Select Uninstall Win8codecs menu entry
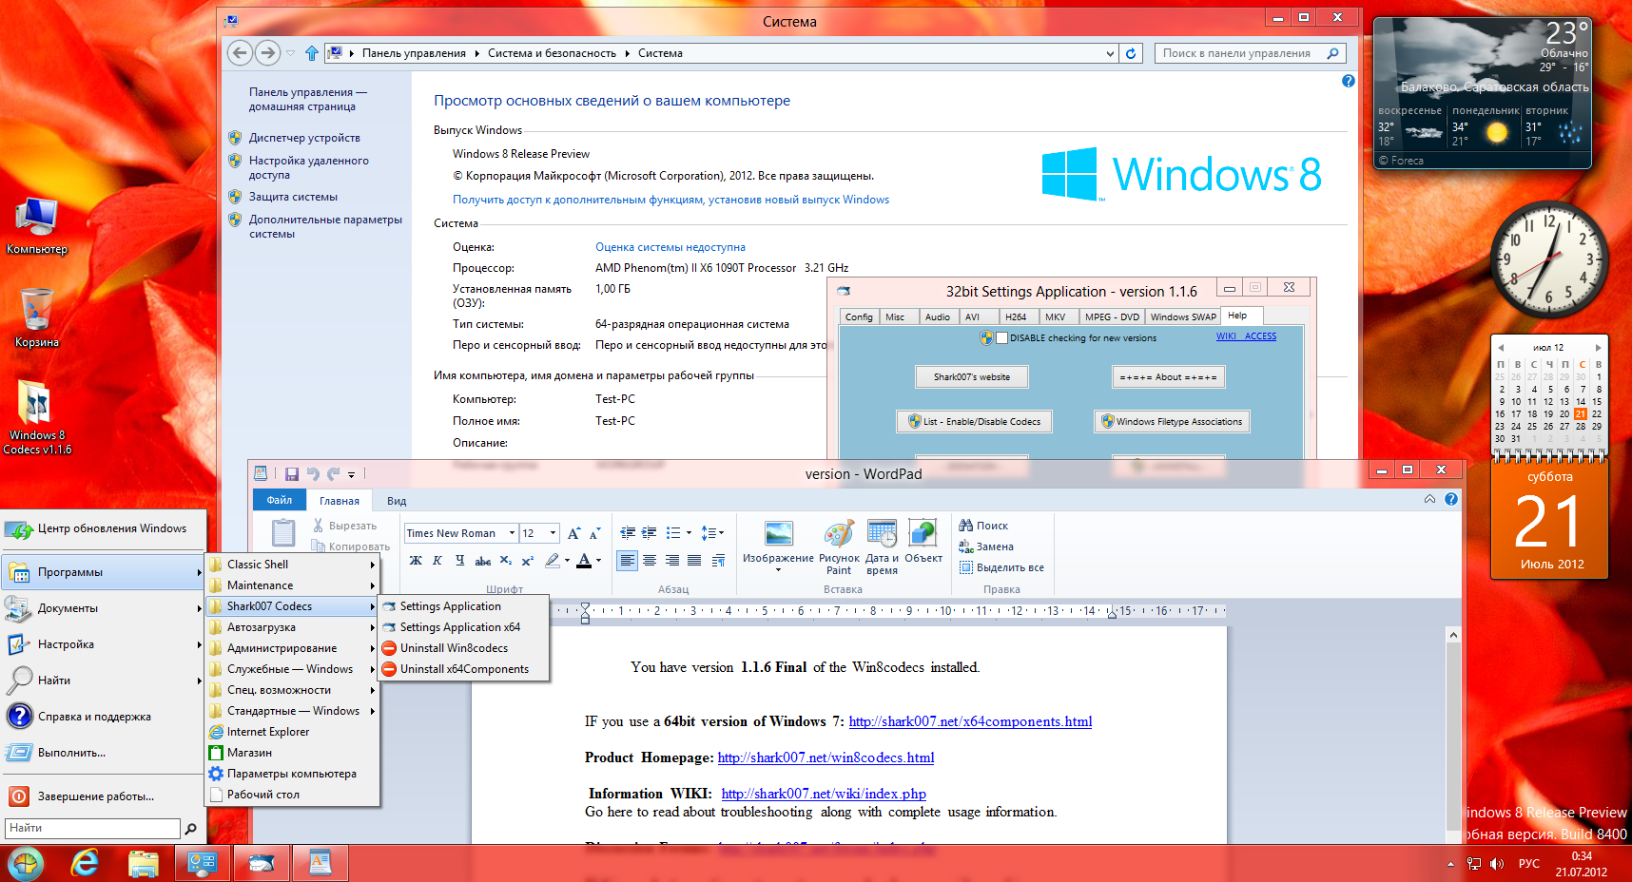 tap(454, 648)
